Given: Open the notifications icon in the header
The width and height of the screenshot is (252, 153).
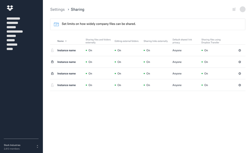Looking at the screenshot, I should tap(234, 9).
